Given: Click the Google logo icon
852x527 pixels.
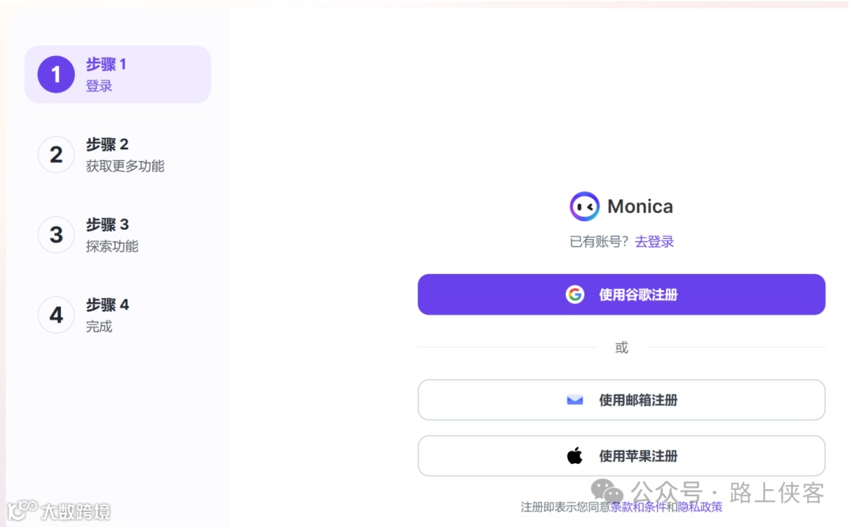Looking at the screenshot, I should (x=574, y=294).
